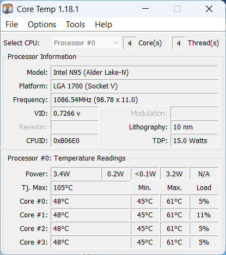The height and width of the screenshot is (255, 226).
Task: Click the Core Temp thermometer app icon
Action: (x=8, y=9)
